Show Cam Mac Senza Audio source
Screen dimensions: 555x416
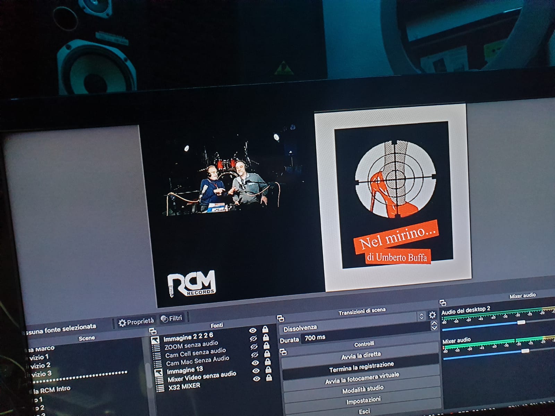(x=255, y=355)
